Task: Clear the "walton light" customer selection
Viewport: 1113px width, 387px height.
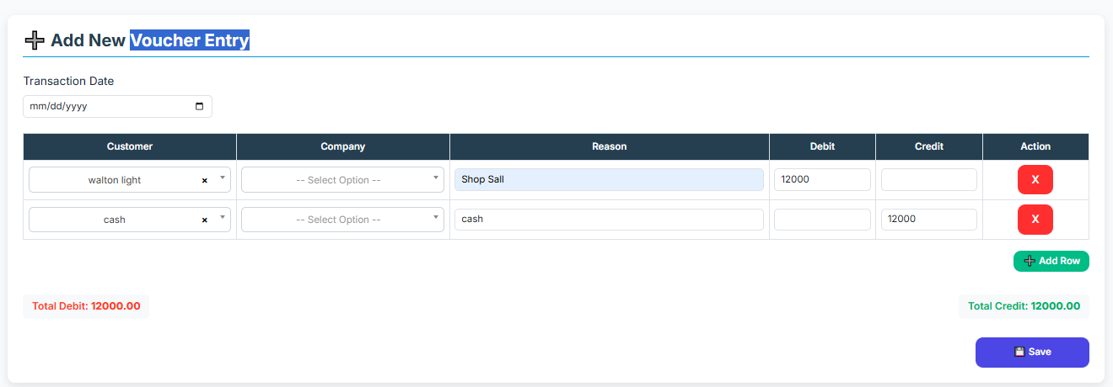Action: coord(204,180)
